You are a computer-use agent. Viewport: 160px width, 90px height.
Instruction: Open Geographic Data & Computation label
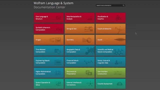73,51
